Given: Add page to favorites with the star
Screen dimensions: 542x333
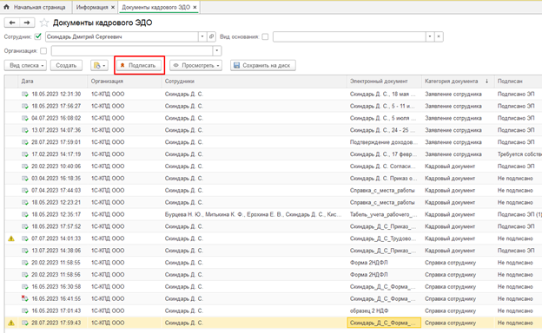Looking at the screenshot, I should 44,23.
